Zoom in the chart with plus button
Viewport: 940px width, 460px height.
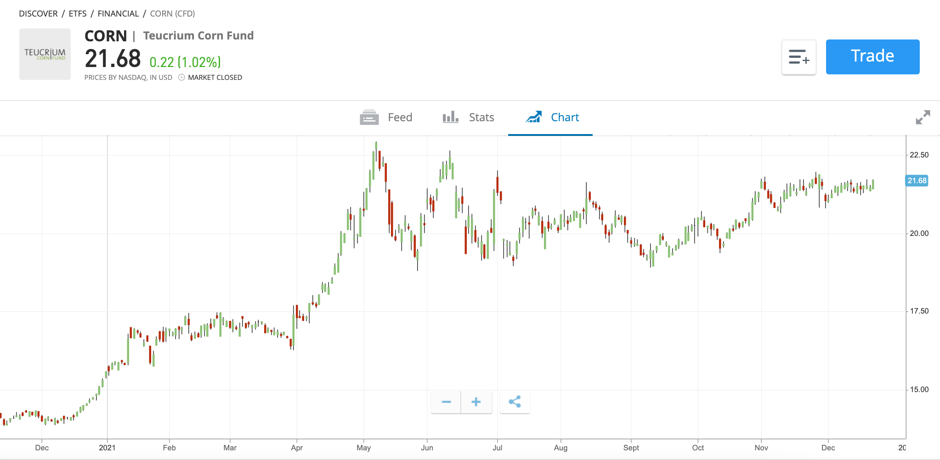(476, 402)
